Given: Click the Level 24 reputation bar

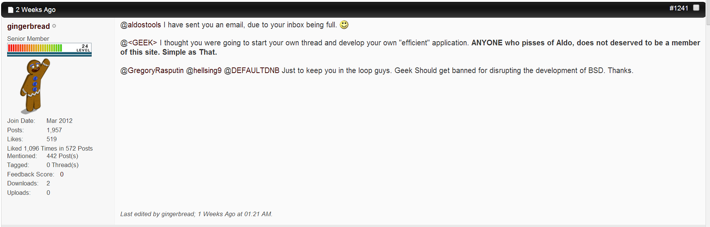Looking at the screenshot, I should 49,49.
